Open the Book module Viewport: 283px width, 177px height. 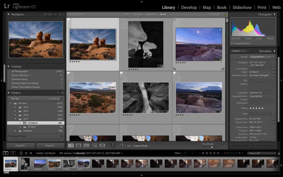[221, 7]
